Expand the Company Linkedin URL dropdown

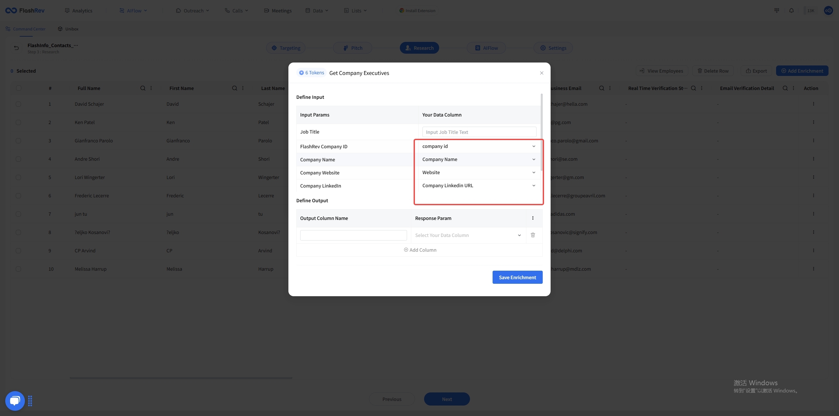[479, 186]
